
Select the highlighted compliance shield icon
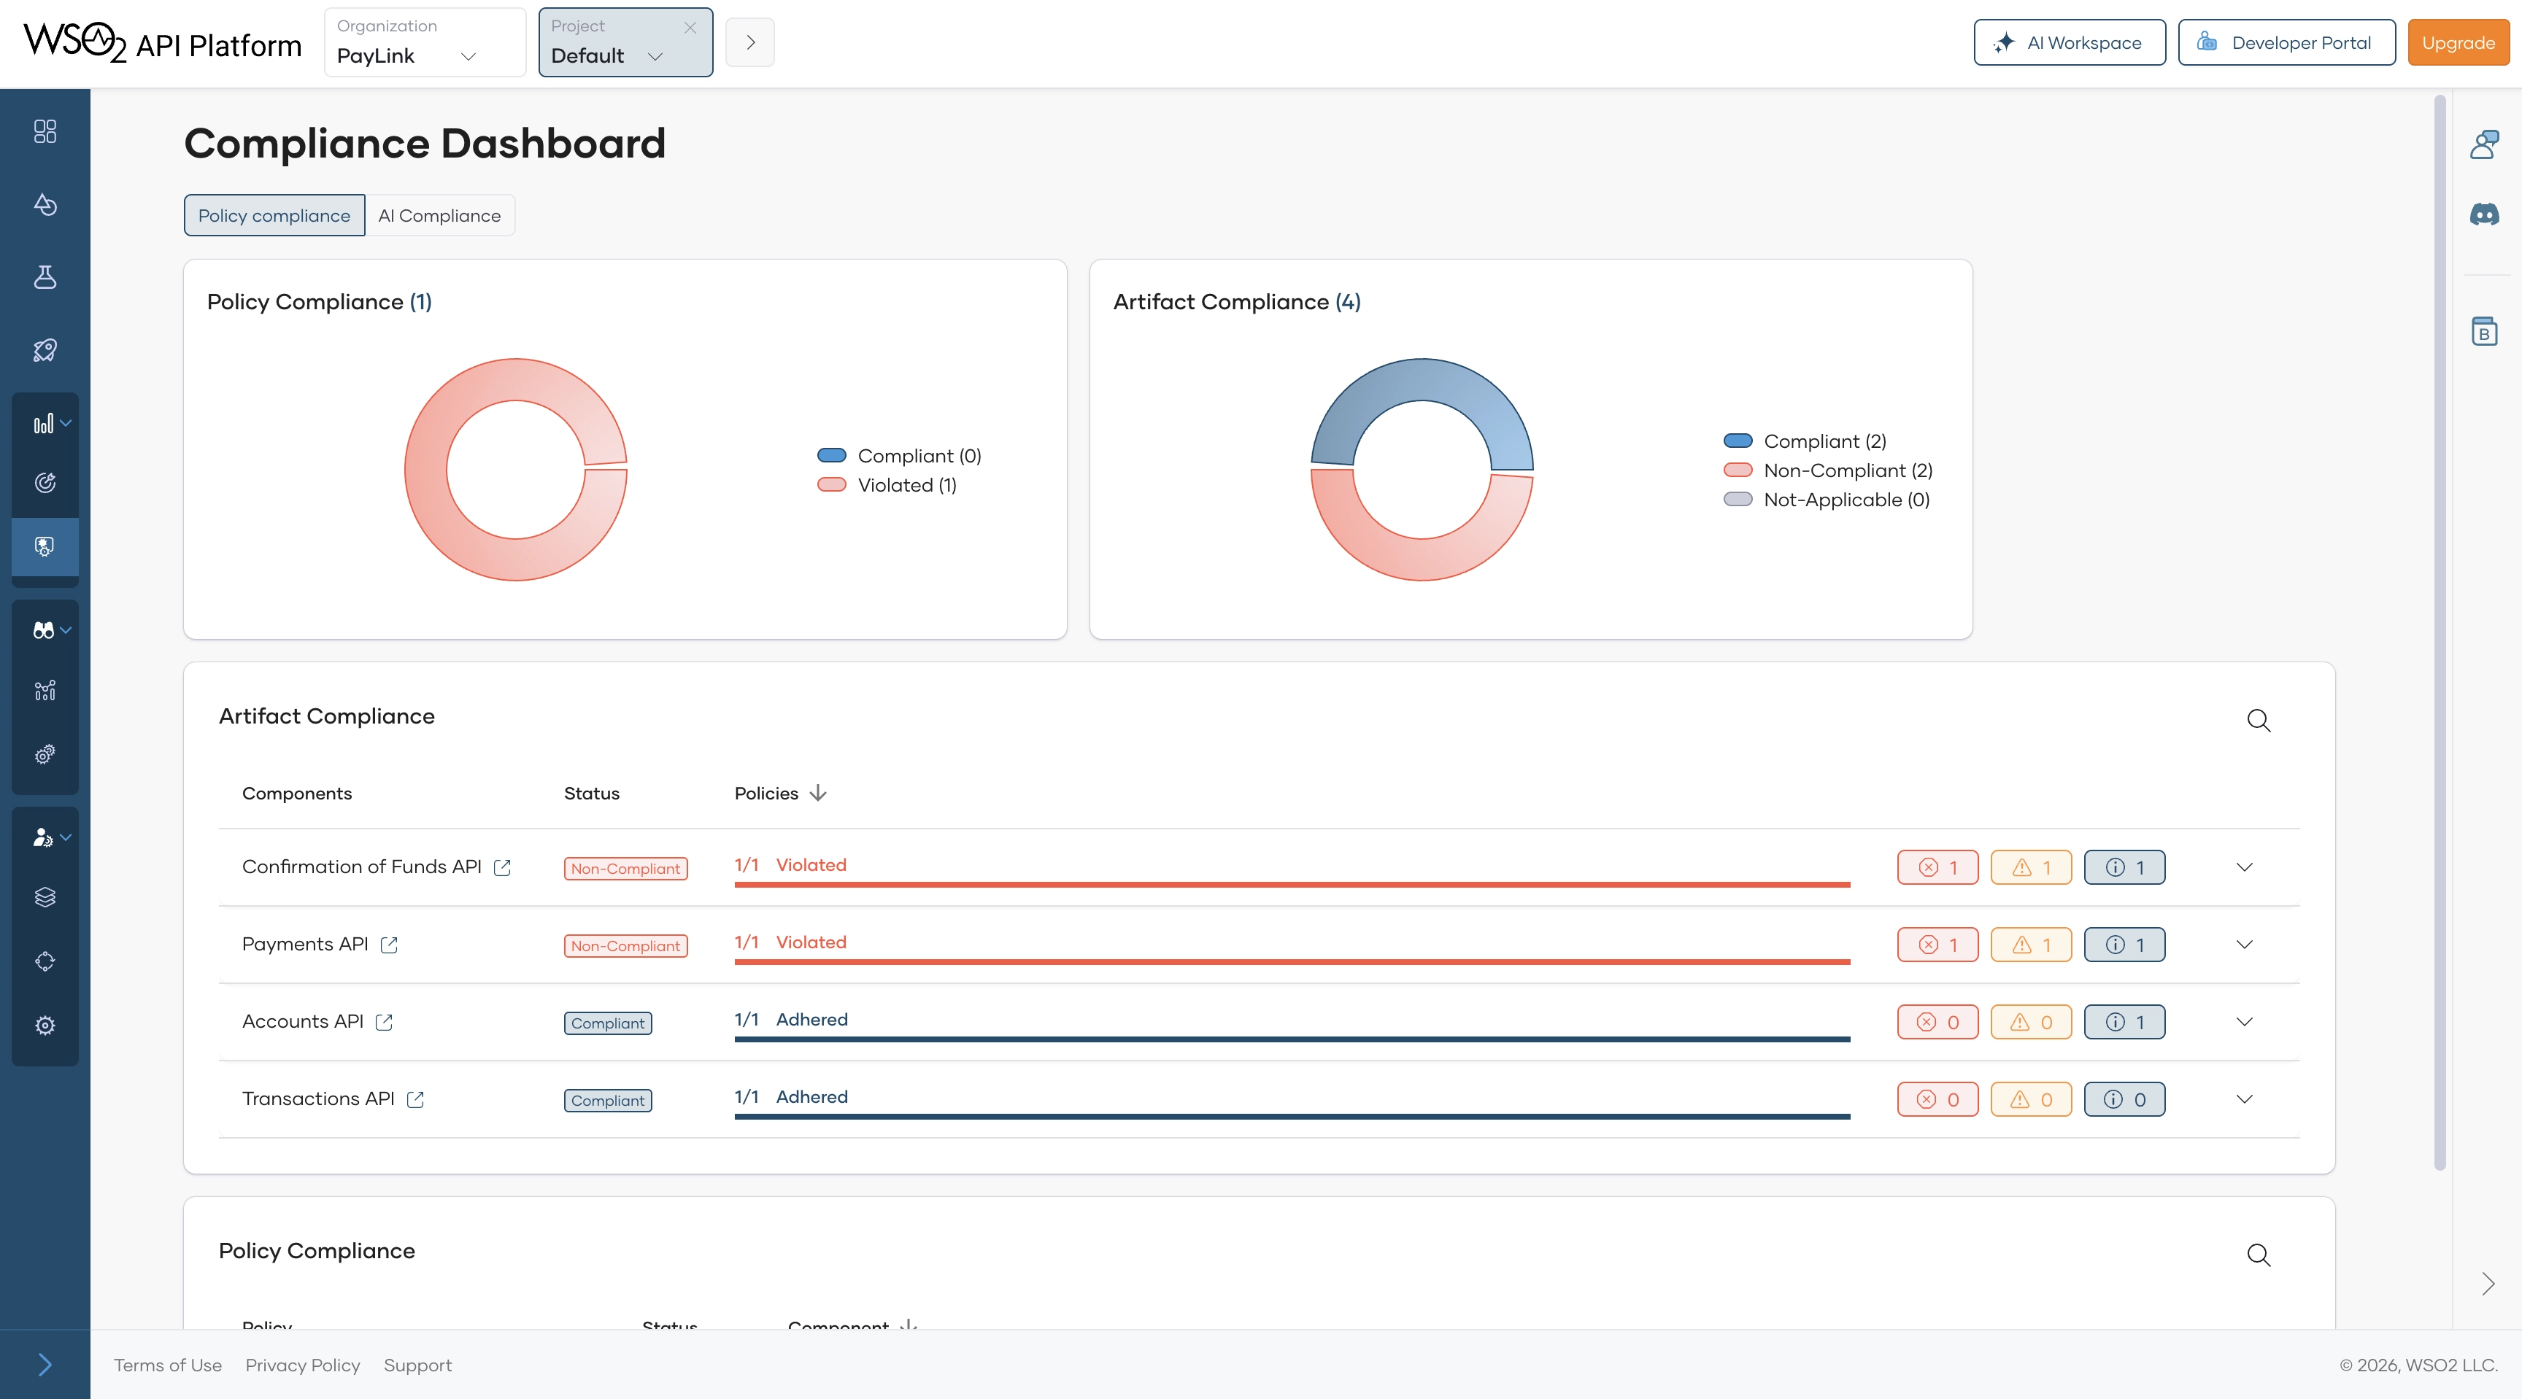point(44,546)
